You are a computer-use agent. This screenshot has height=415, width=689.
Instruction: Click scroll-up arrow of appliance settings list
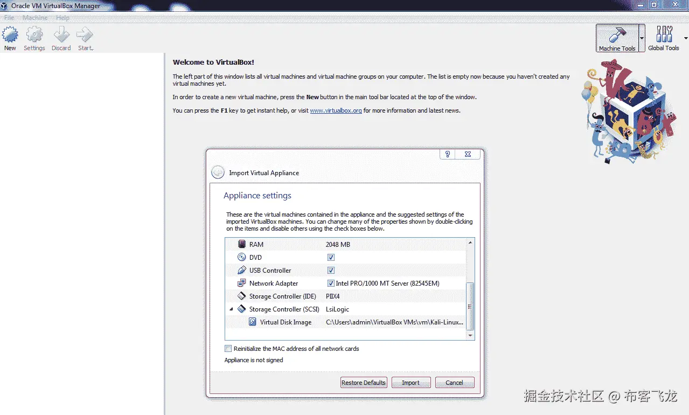pos(470,243)
